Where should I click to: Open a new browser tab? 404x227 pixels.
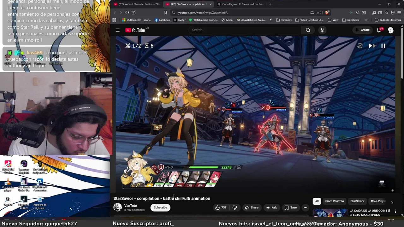270,4
